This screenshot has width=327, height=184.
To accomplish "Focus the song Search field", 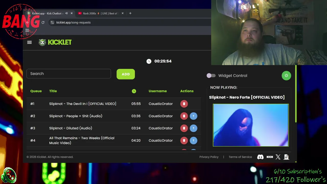I will [x=69, y=74].
